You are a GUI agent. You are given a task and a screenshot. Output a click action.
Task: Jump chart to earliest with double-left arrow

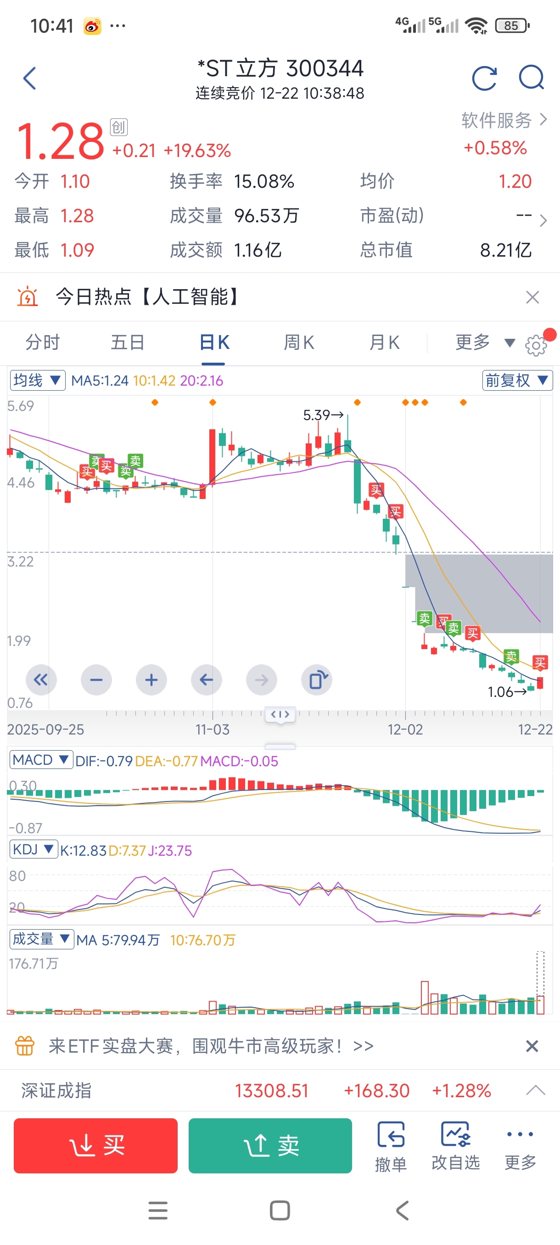41,680
